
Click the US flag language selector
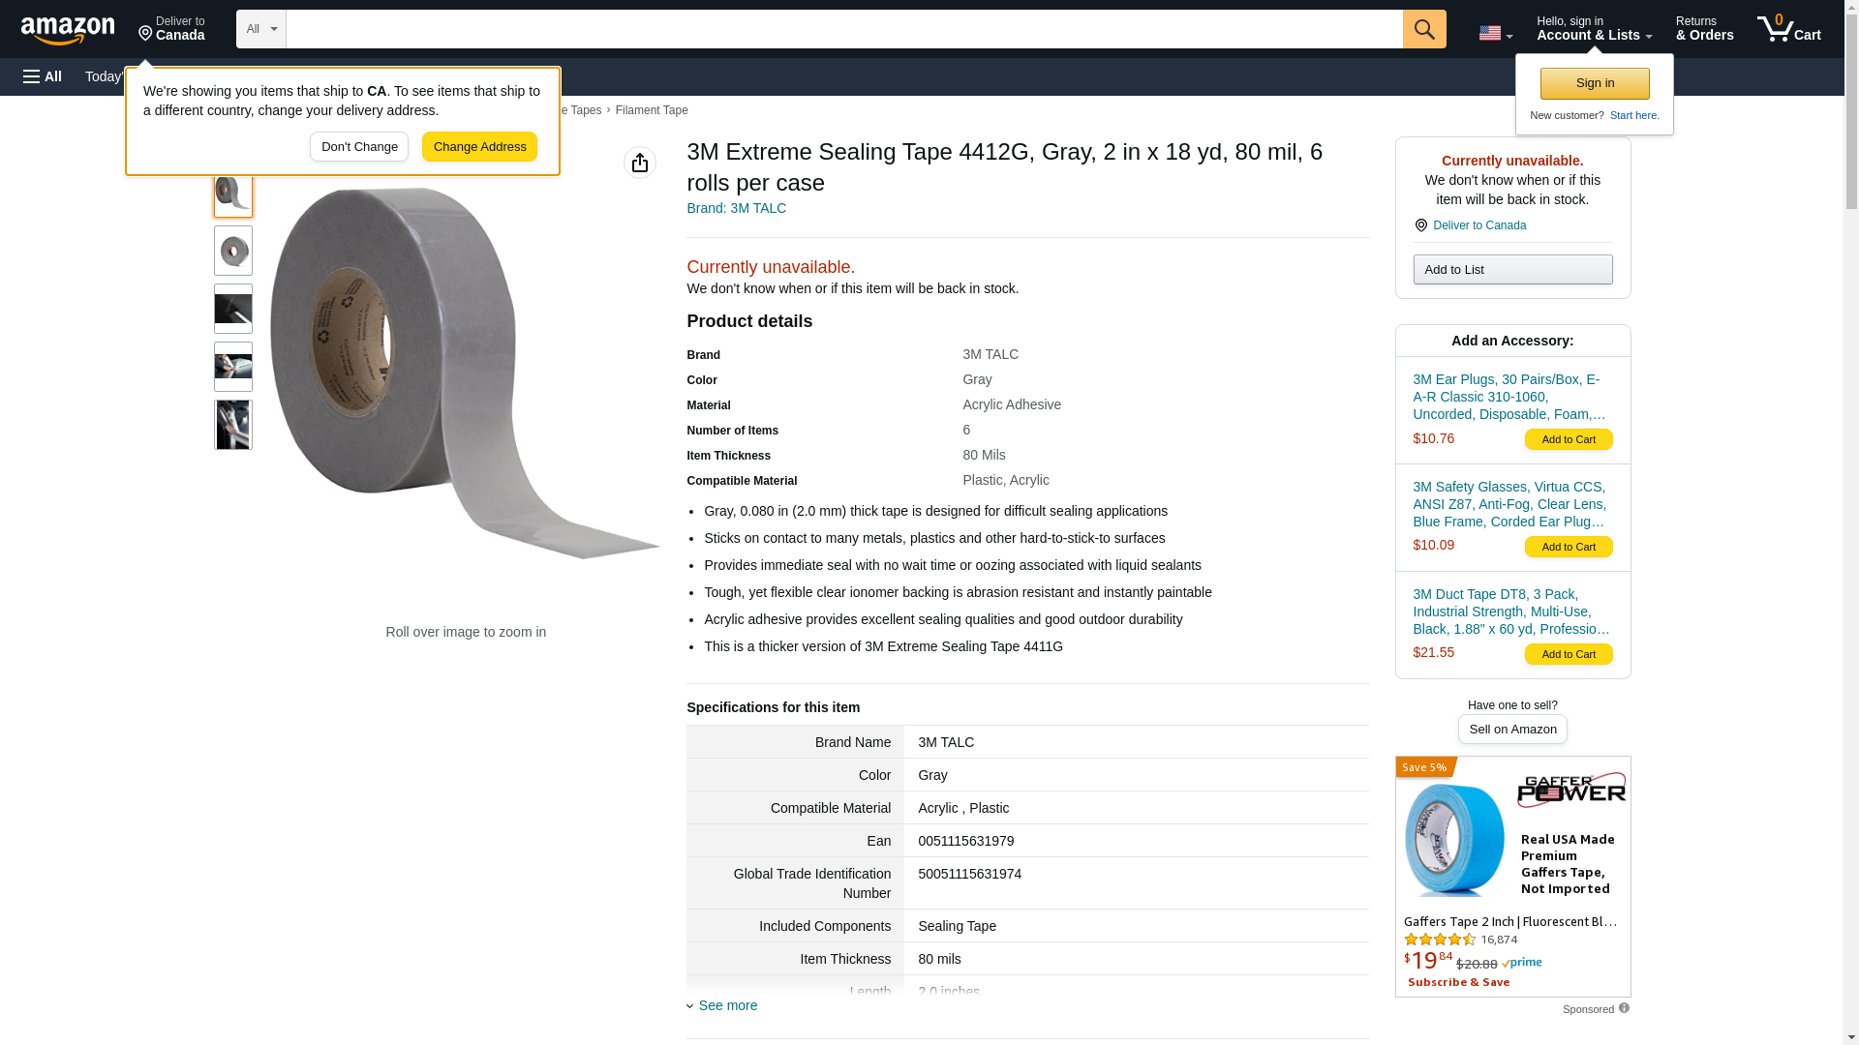coord(1495,33)
